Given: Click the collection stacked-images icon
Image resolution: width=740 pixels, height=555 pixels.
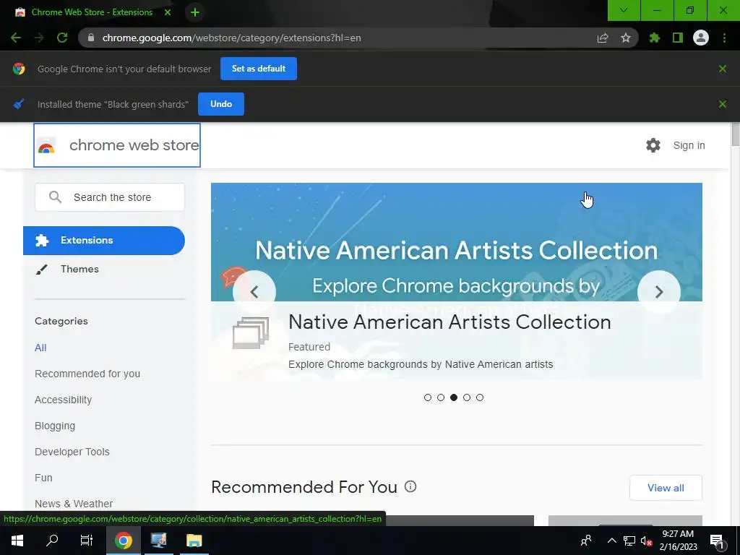Looking at the screenshot, I should point(251,332).
